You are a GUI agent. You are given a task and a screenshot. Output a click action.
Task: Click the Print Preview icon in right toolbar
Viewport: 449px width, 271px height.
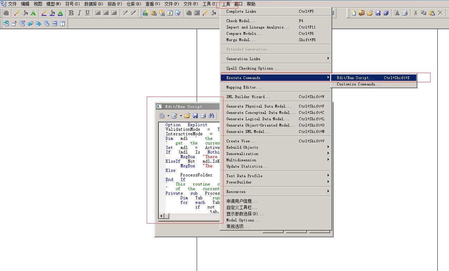(397, 13)
